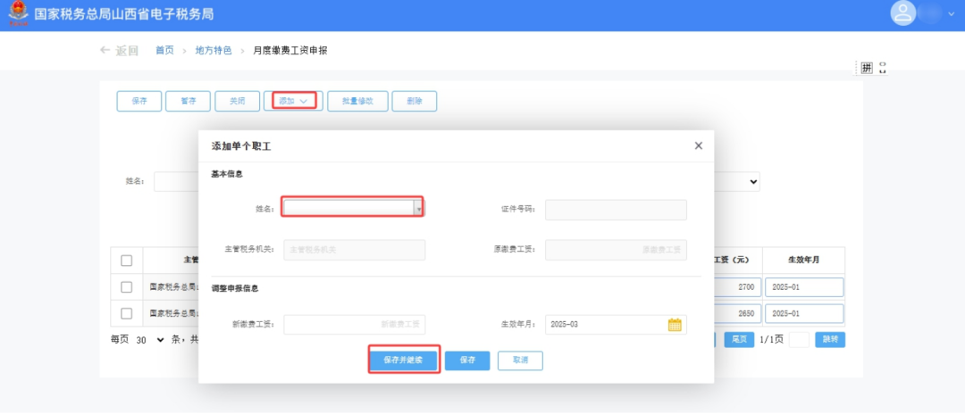Check the row with salary 2700
This screenshot has height=414, width=965.
pyautogui.click(x=126, y=286)
